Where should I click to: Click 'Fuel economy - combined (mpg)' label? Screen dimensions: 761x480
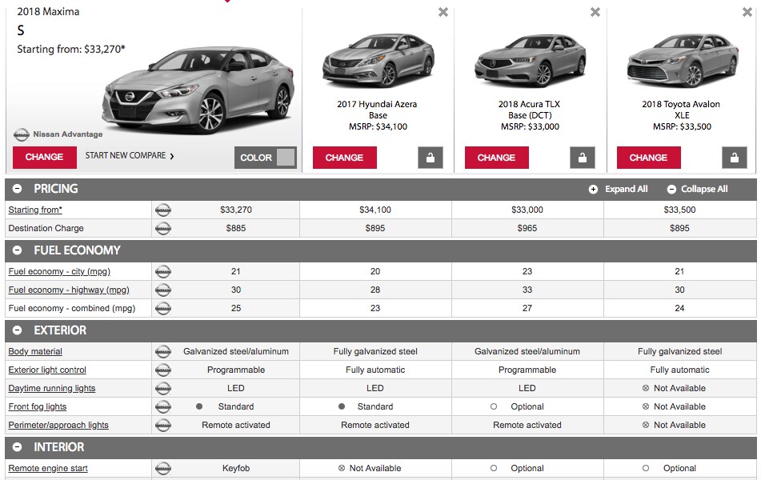(72, 308)
